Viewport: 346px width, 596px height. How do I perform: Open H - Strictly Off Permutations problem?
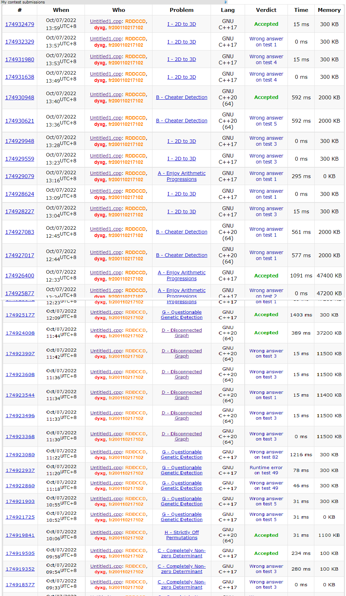point(181,535)
